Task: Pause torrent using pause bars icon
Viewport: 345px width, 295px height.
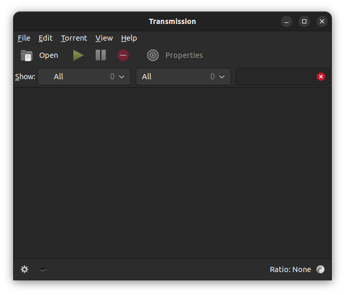Action: [x=101, y=55]
